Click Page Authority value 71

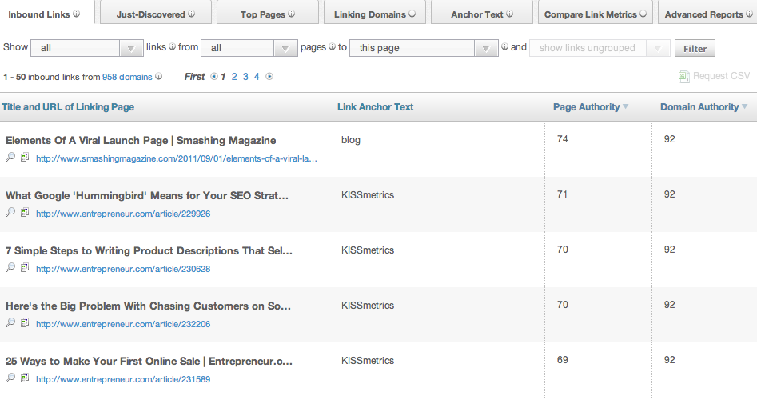click(562, 194)
